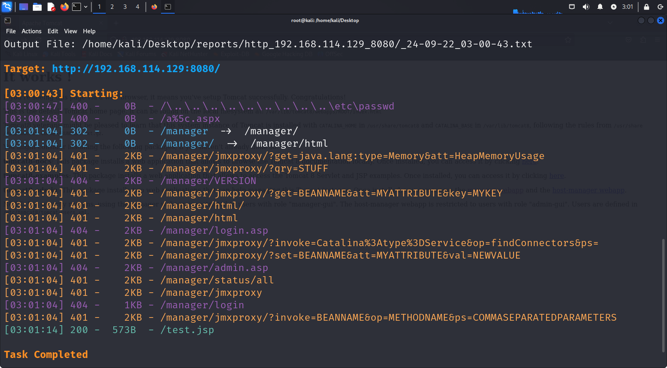Log out using the exit icon
Screen dimensions: 667x368
click(660, 7)
